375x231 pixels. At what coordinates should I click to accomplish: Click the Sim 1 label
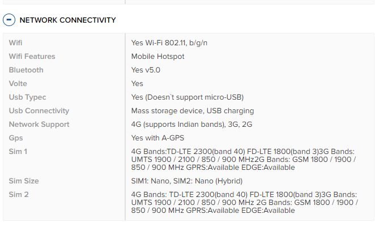[x=18, y=152]
